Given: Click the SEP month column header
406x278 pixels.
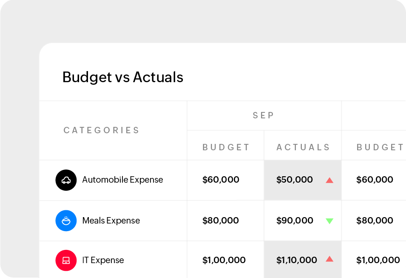Looking at the screenshot, I should [264, 115].
